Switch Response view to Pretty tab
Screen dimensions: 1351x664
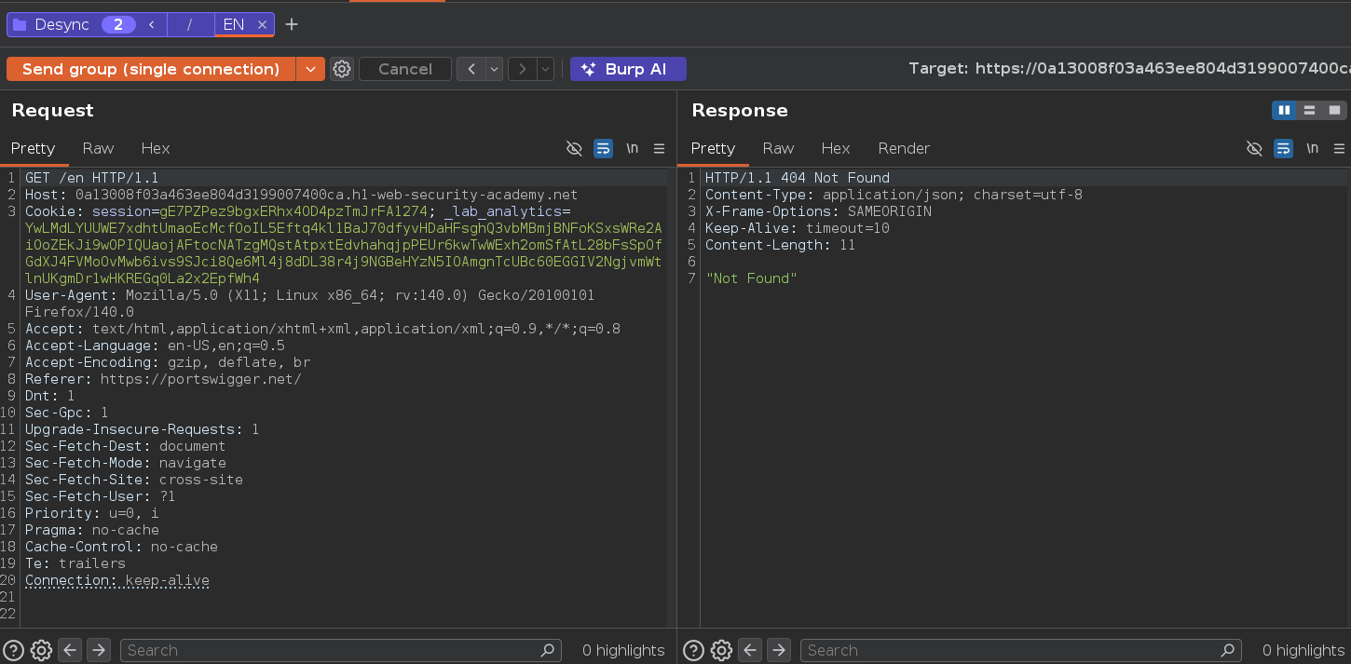[x=714, y=148]
